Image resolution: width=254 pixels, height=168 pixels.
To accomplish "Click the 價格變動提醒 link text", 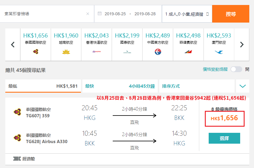I will (215, 69).
